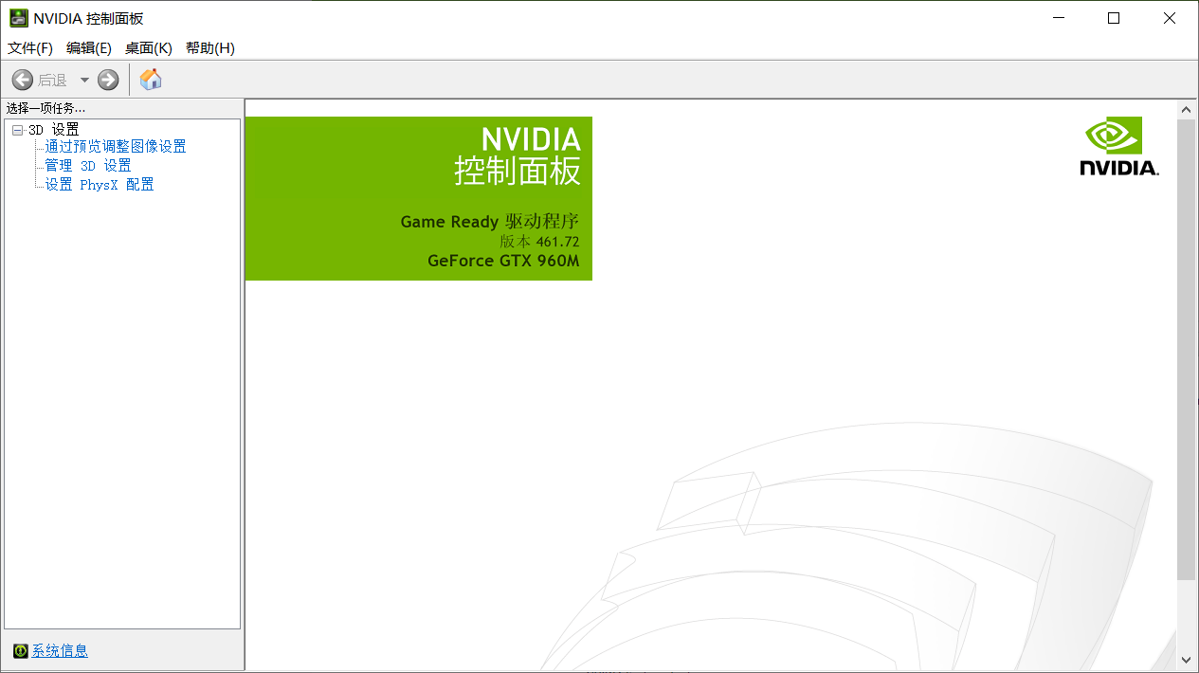
Task: Open the 帮助(H) menu
Action: coord(210,48)
